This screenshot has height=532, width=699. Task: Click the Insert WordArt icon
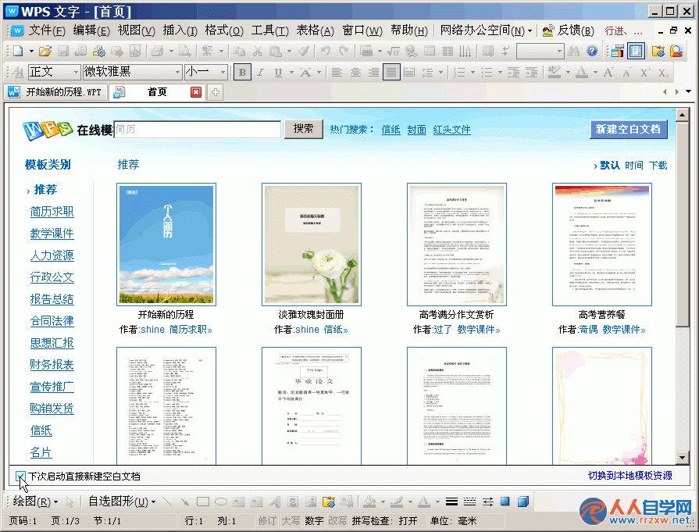(x=275, y=502)
